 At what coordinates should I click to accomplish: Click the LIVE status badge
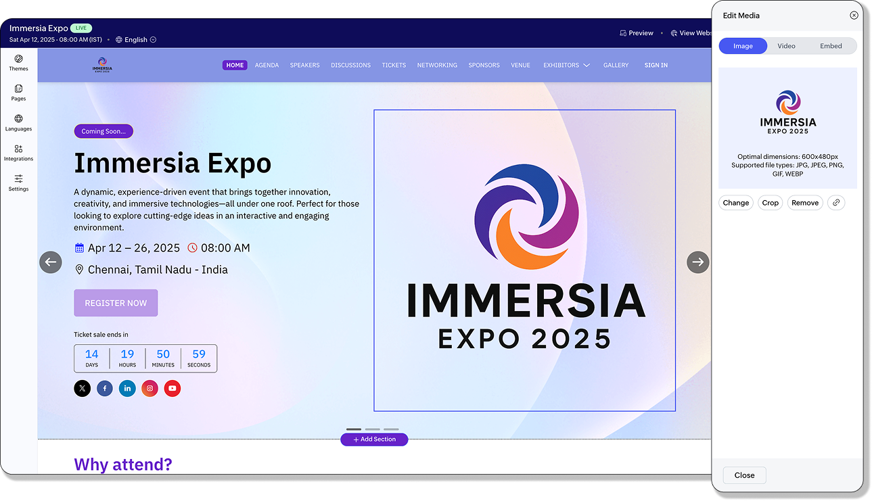pos(81,28)
